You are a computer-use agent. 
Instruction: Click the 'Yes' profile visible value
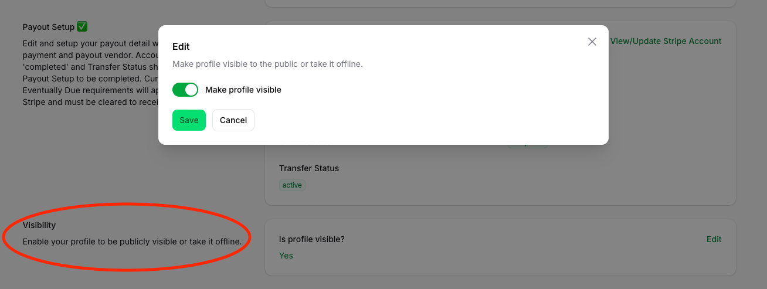[286, 256]
